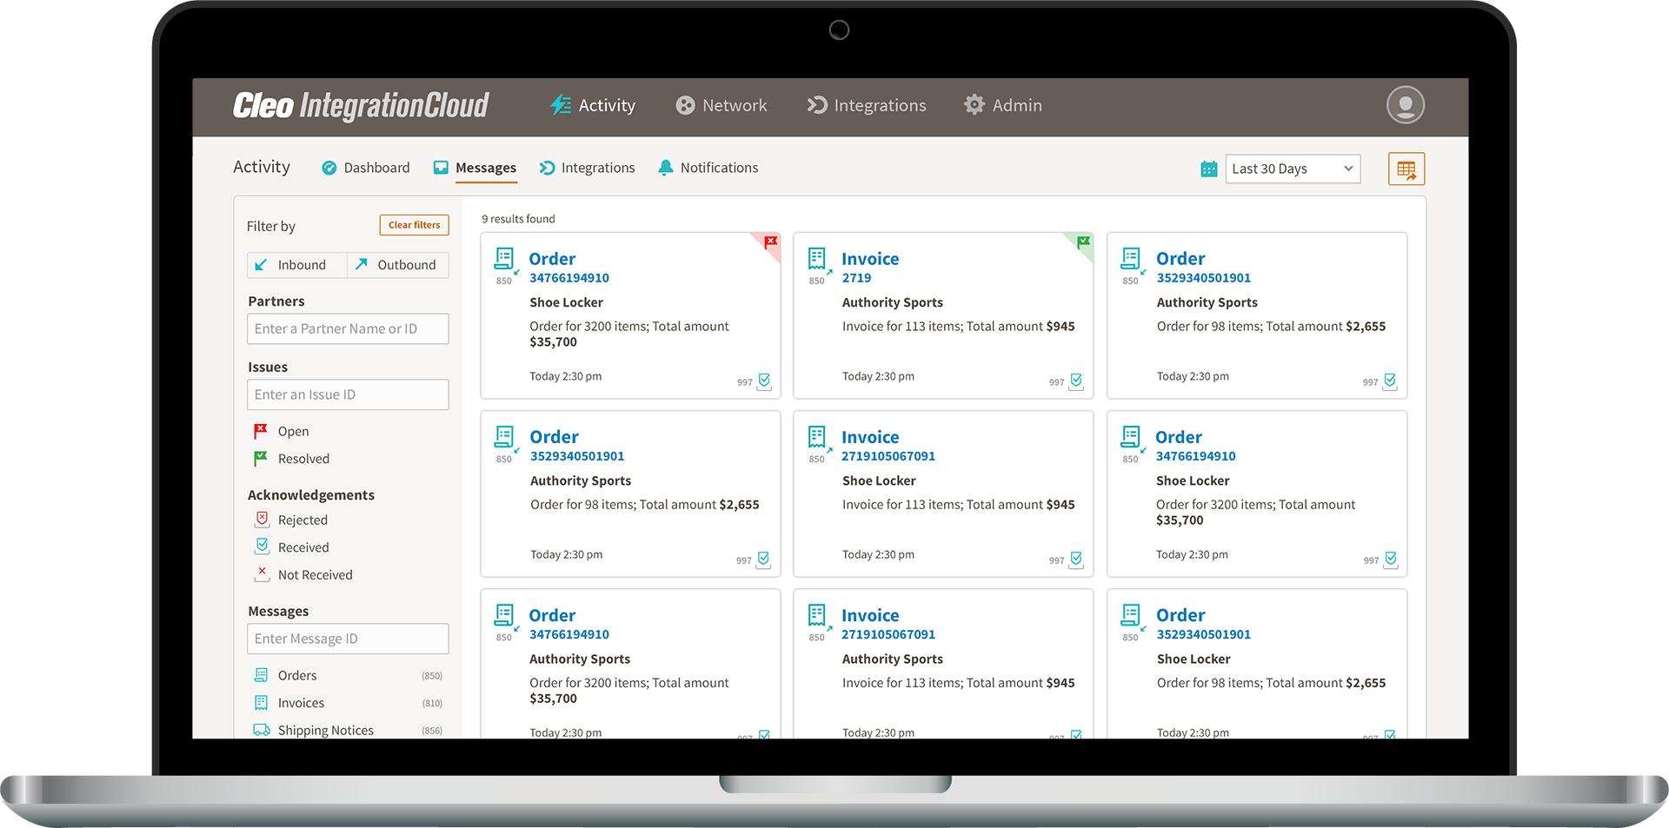This screenshot has width=1669, height=828.
Task: Click the Network globe icon
Action: click(685, 105)
